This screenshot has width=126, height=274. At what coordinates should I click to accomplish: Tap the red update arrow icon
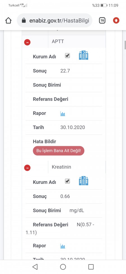tap(116, 21)
